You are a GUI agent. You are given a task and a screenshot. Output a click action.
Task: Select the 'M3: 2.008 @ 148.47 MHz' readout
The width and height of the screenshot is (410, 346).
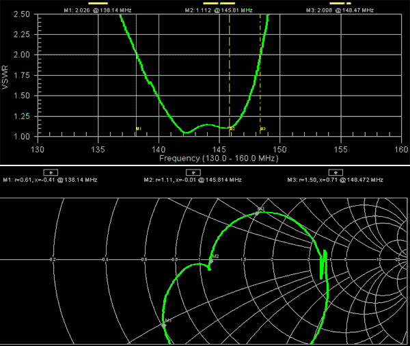(340, 10)
